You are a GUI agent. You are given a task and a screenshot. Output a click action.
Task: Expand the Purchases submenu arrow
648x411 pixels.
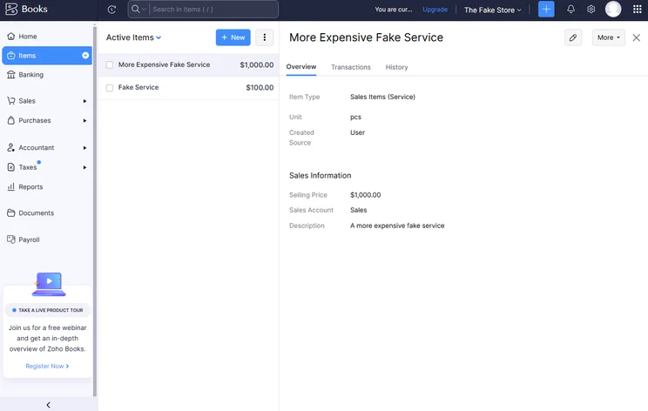point(84,121)
